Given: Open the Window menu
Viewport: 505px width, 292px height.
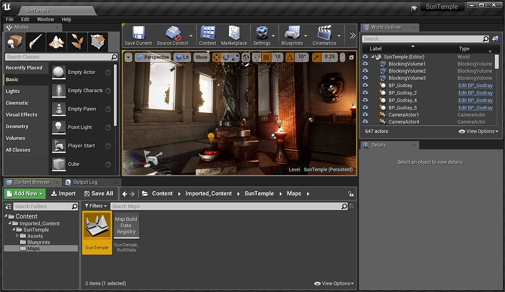Looking at the screenshot, I should click(x=45, y=20).
